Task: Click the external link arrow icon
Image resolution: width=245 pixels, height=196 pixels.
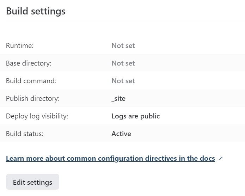Action: click(220, 159)
